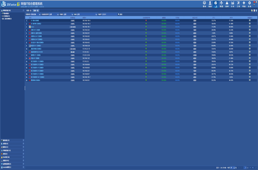Screen dimensions: 258x170
Task: Open the alarm triangle icon in top navigation
Action: pos(227,4)
